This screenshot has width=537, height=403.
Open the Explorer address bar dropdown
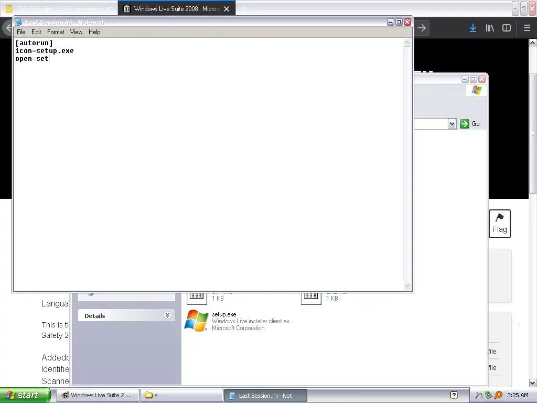[x=452, y=124]
